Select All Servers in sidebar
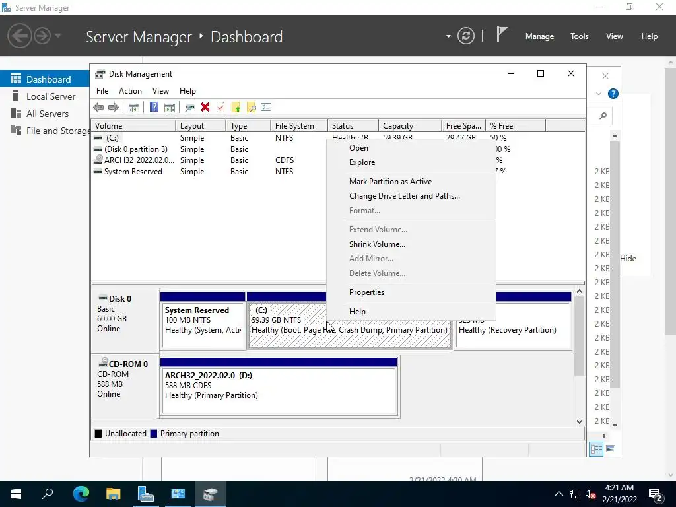This screenshot has width=676, height=507. [x=45, y=114]
